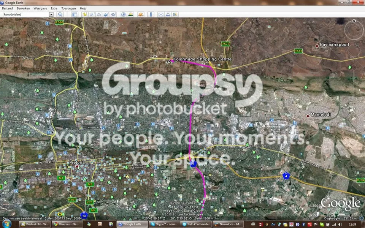Viewport: 365px width, 228px height.
Task: Open the Weergave menu
Action: pos(40,8)
